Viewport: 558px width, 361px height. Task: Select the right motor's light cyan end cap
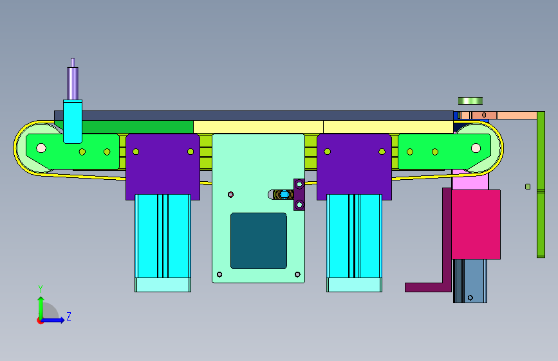(354, 285)
